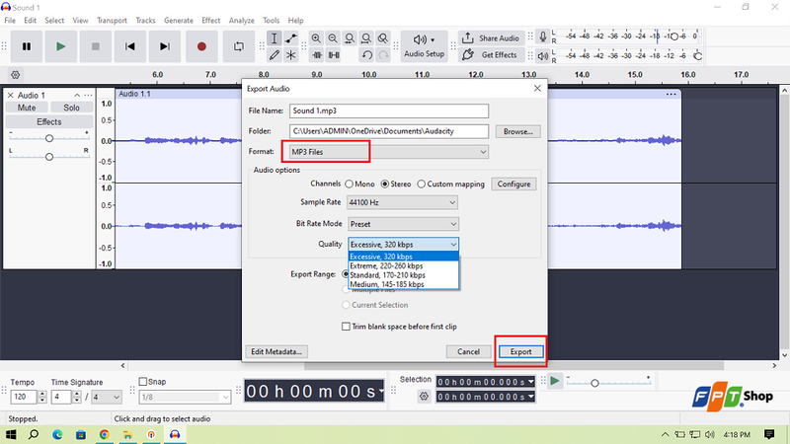Select Mono channel option
790x444 pixels.
click(x=359, y=185)
